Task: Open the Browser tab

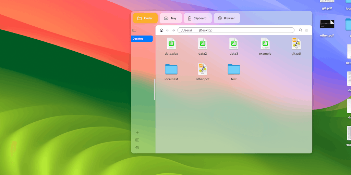Action: [x=227, y=18]
